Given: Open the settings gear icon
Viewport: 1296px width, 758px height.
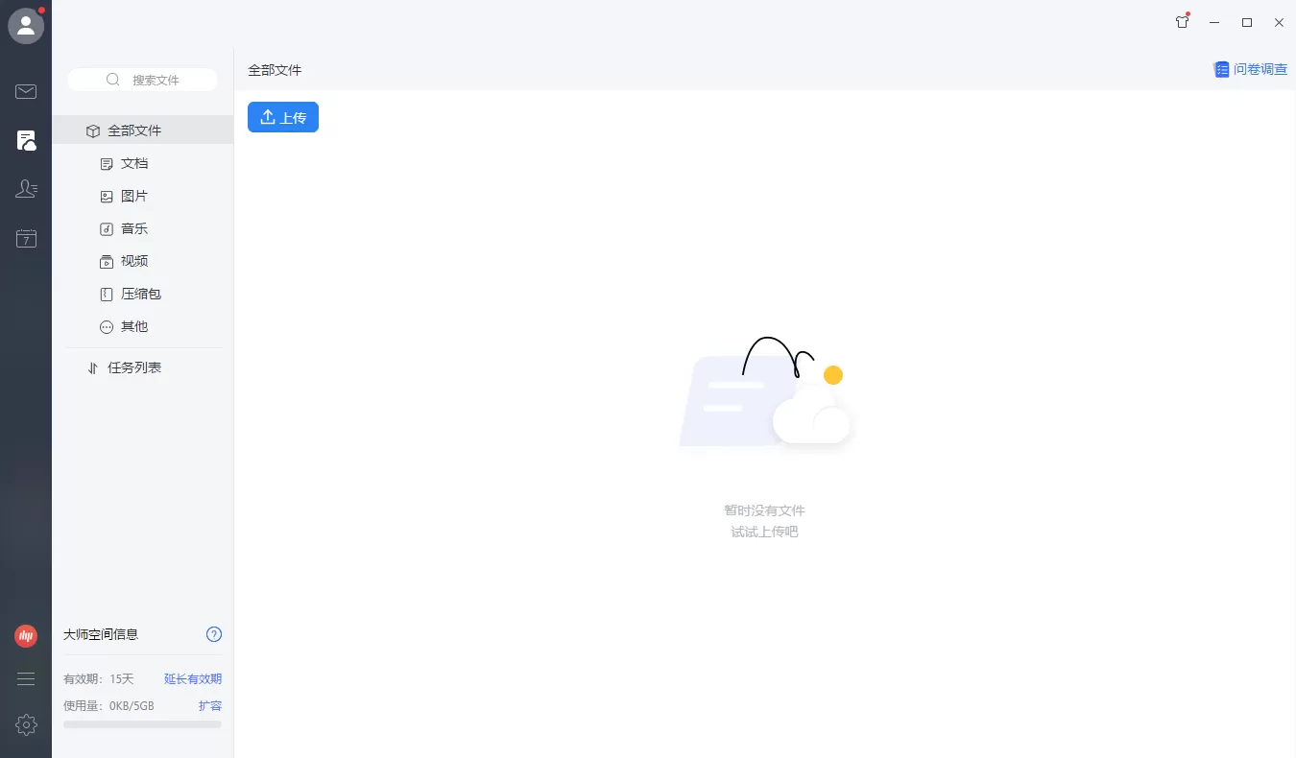Looking at the screenshot, I should tap(26, 724).
